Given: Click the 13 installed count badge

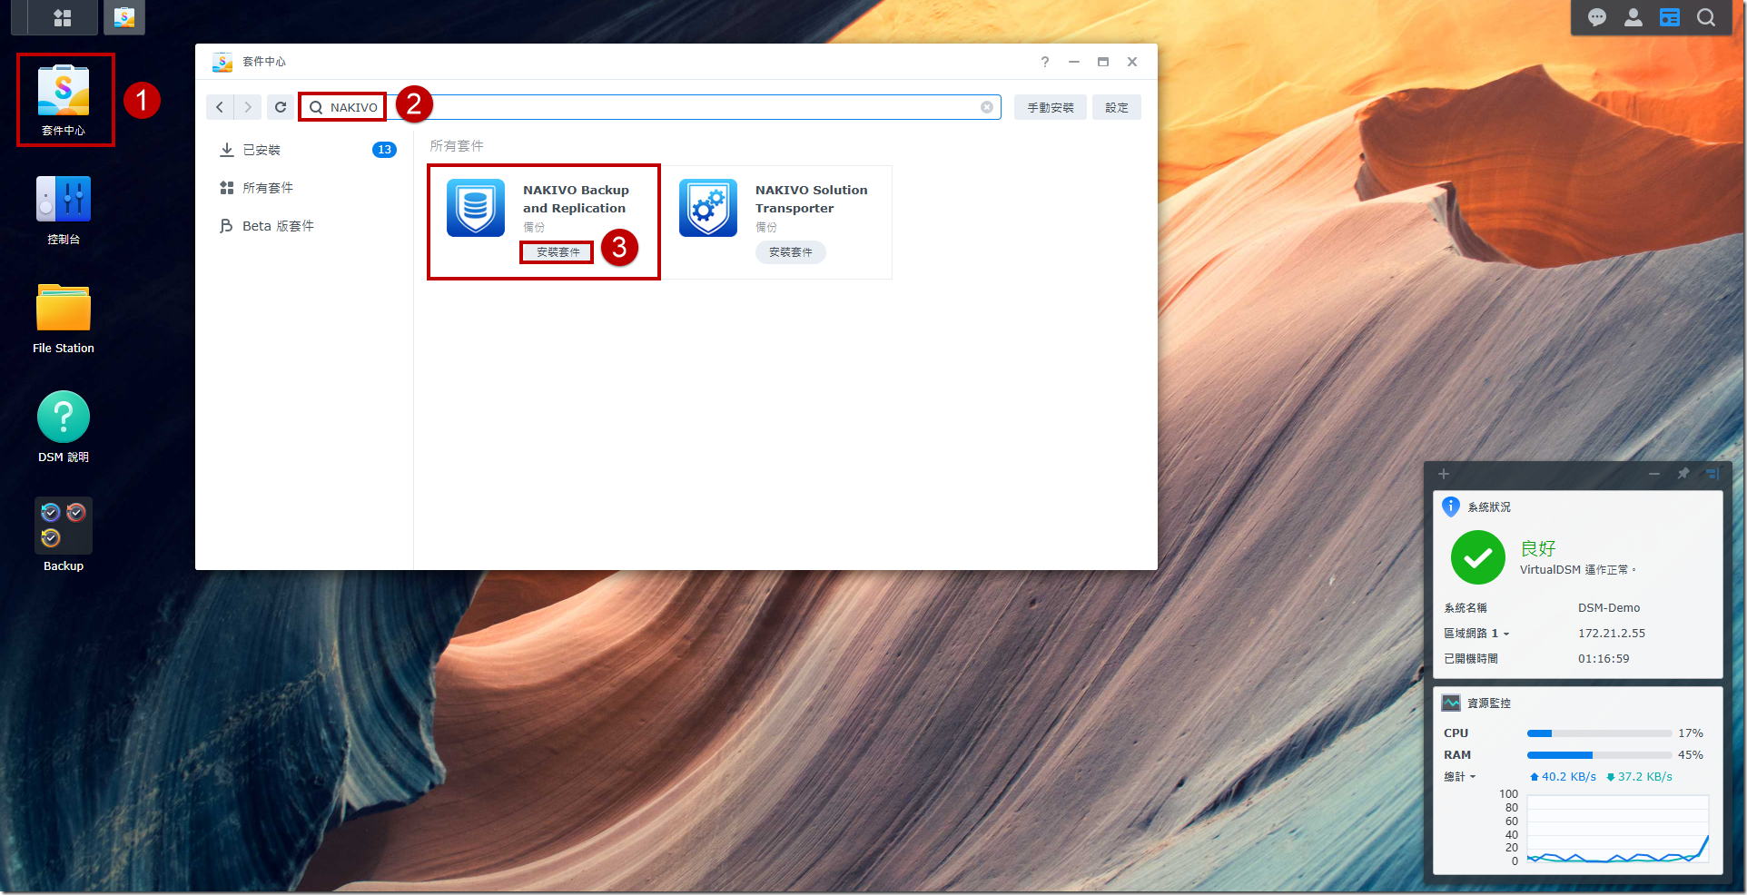Looking at the screenshot, I should (384, 150).
